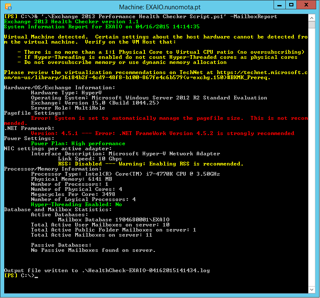Click 'Megacycles Per Core: 3498' line

[73, 194]
